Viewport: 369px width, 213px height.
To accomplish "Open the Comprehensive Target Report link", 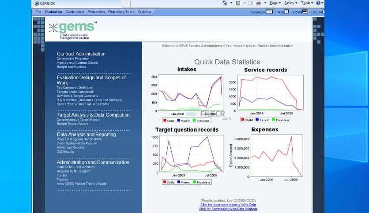I will pos(78,120).
